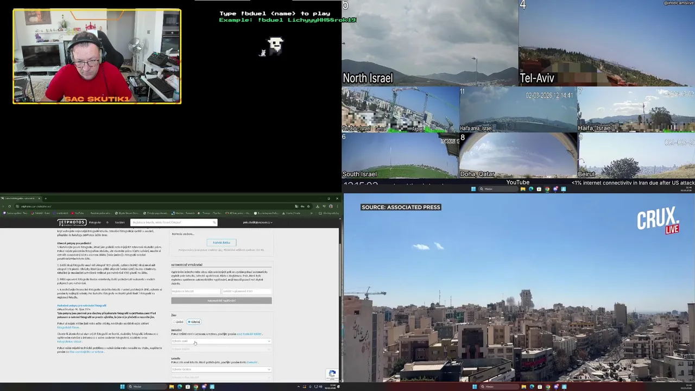695x391 pixels.
Task: Open the Vyberte výrobce manufacturer dropdown
Action: pyautogui.click(x=221, y=369)
